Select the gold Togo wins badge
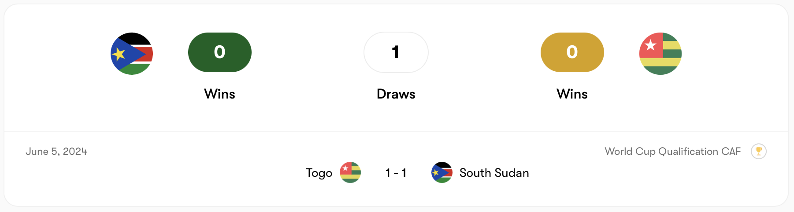794x212 pixels. [572, 52]
